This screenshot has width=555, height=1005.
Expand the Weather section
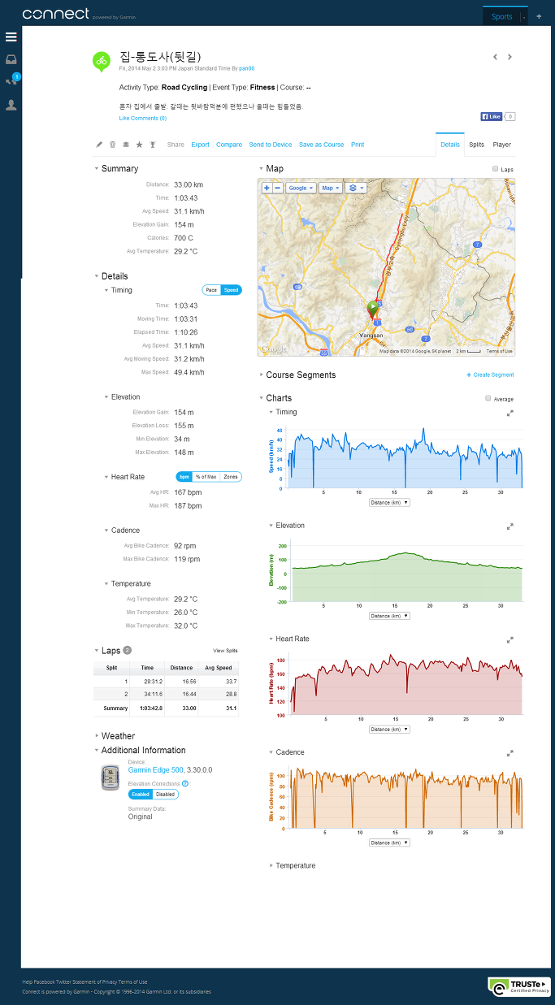[115, 736]
